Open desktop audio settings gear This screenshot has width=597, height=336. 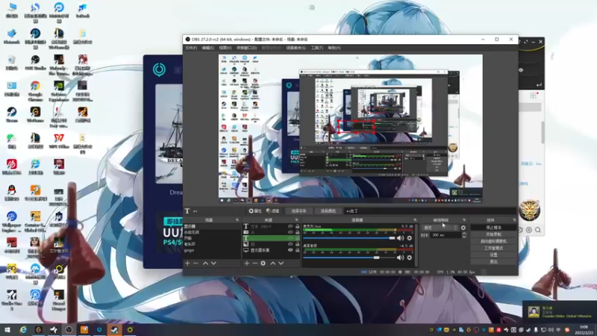coord(409,258)
